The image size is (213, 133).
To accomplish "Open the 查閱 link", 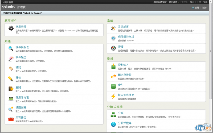I will [18, 88].
